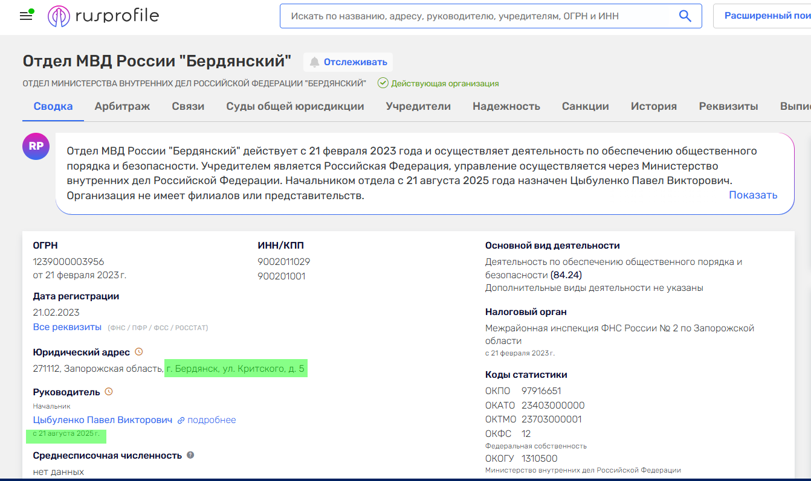Toggle Отслеживать tracking button
The image size is (811, 481).
(x=348, y=62)
